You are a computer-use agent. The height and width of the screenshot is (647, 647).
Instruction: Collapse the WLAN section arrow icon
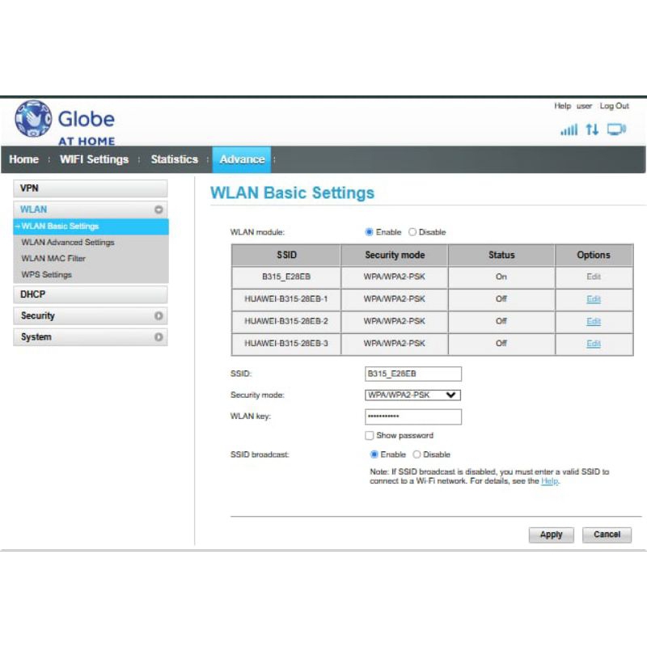[x=159, y=209]
